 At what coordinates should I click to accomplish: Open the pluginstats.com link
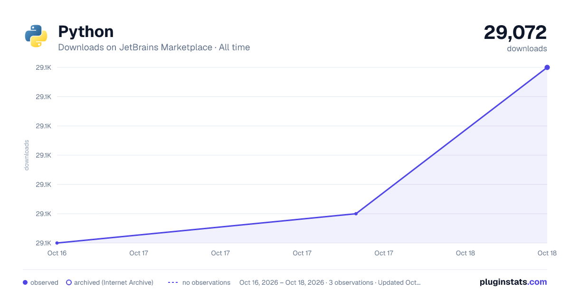click(513, 282)
